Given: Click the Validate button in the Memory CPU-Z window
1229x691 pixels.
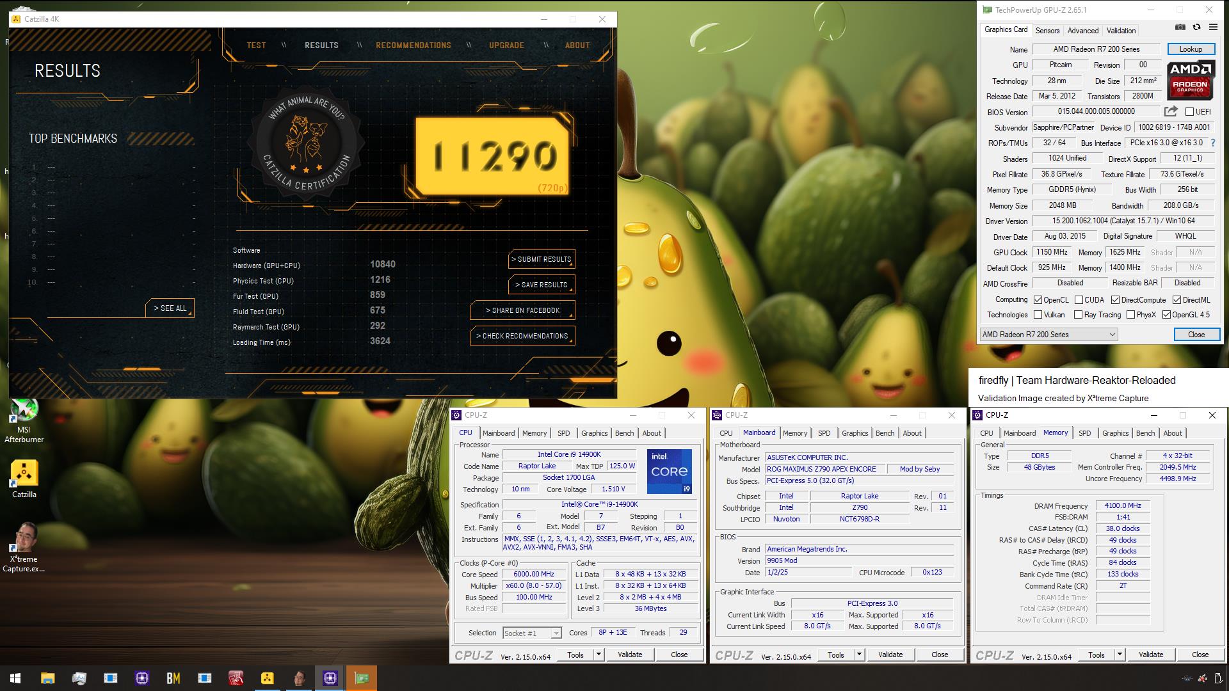Looking at the screenshot, I should pyautogui.click(x=1150, y=655).
